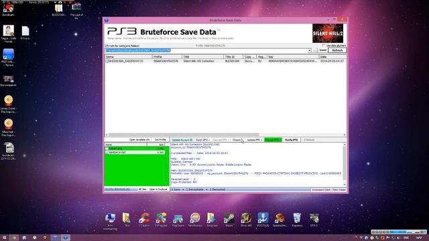The image size is (429, 241).
Task: Click the Compression Check button
Action: pos(321,189)
